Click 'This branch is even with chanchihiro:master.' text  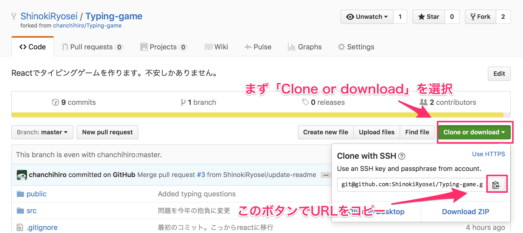89,155
